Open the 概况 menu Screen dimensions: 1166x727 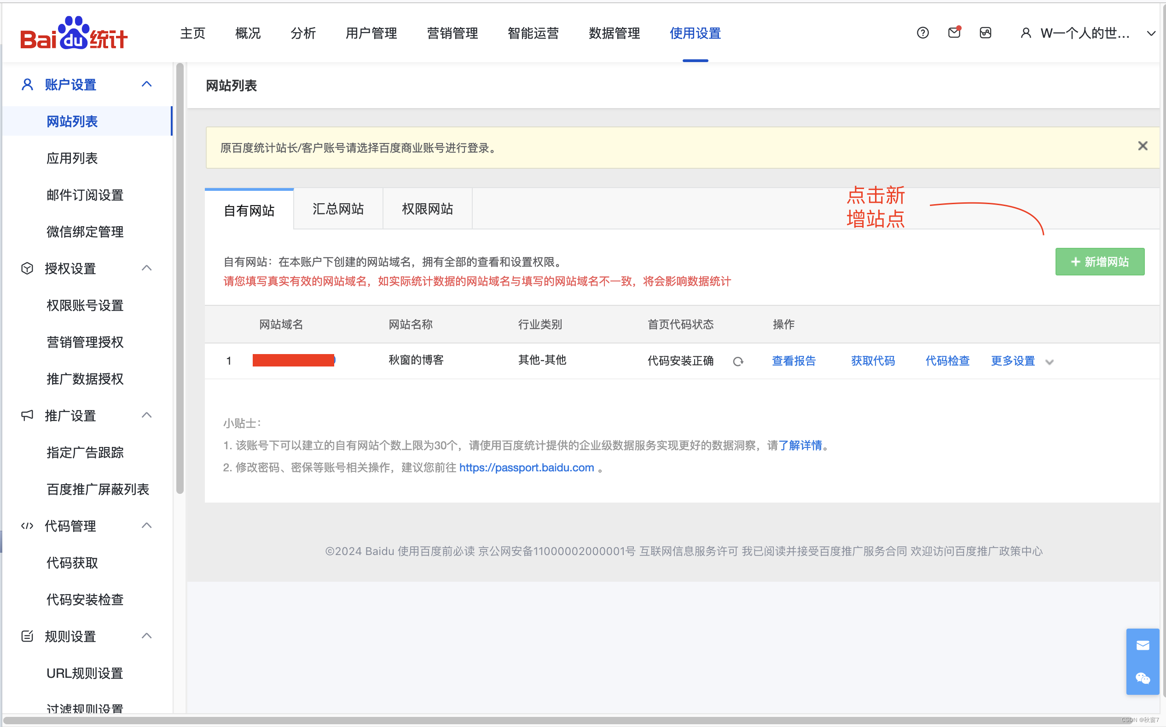tap(248, 33)
